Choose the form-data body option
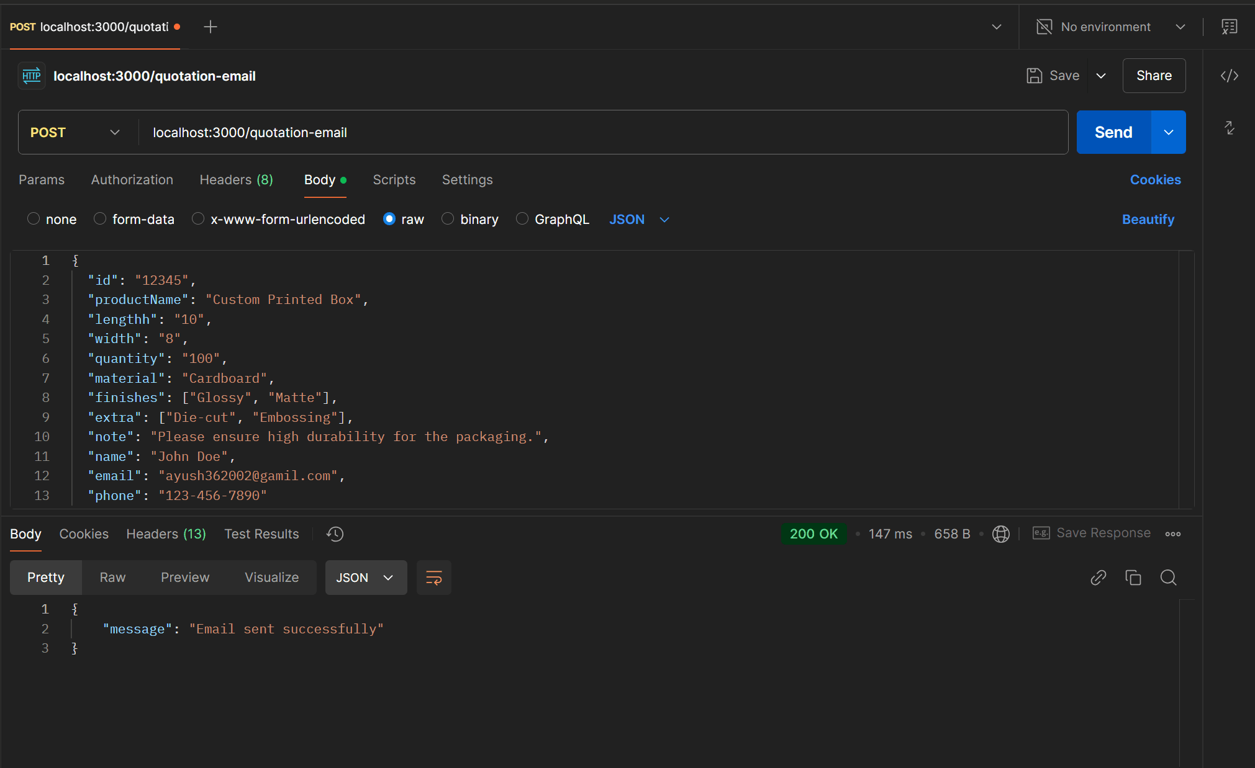 pyautogui.click(x=99, y=219)
